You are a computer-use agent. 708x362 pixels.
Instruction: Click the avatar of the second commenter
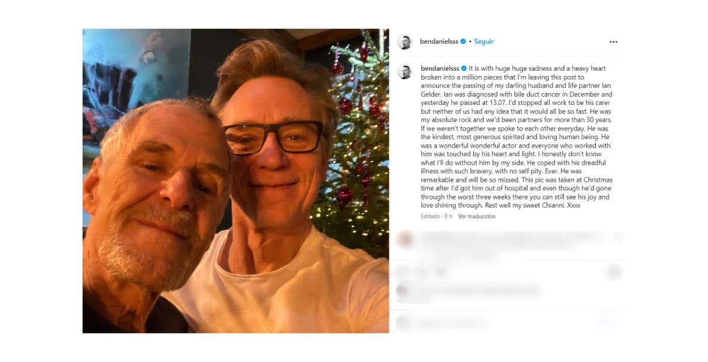click(x=402, y=290)
